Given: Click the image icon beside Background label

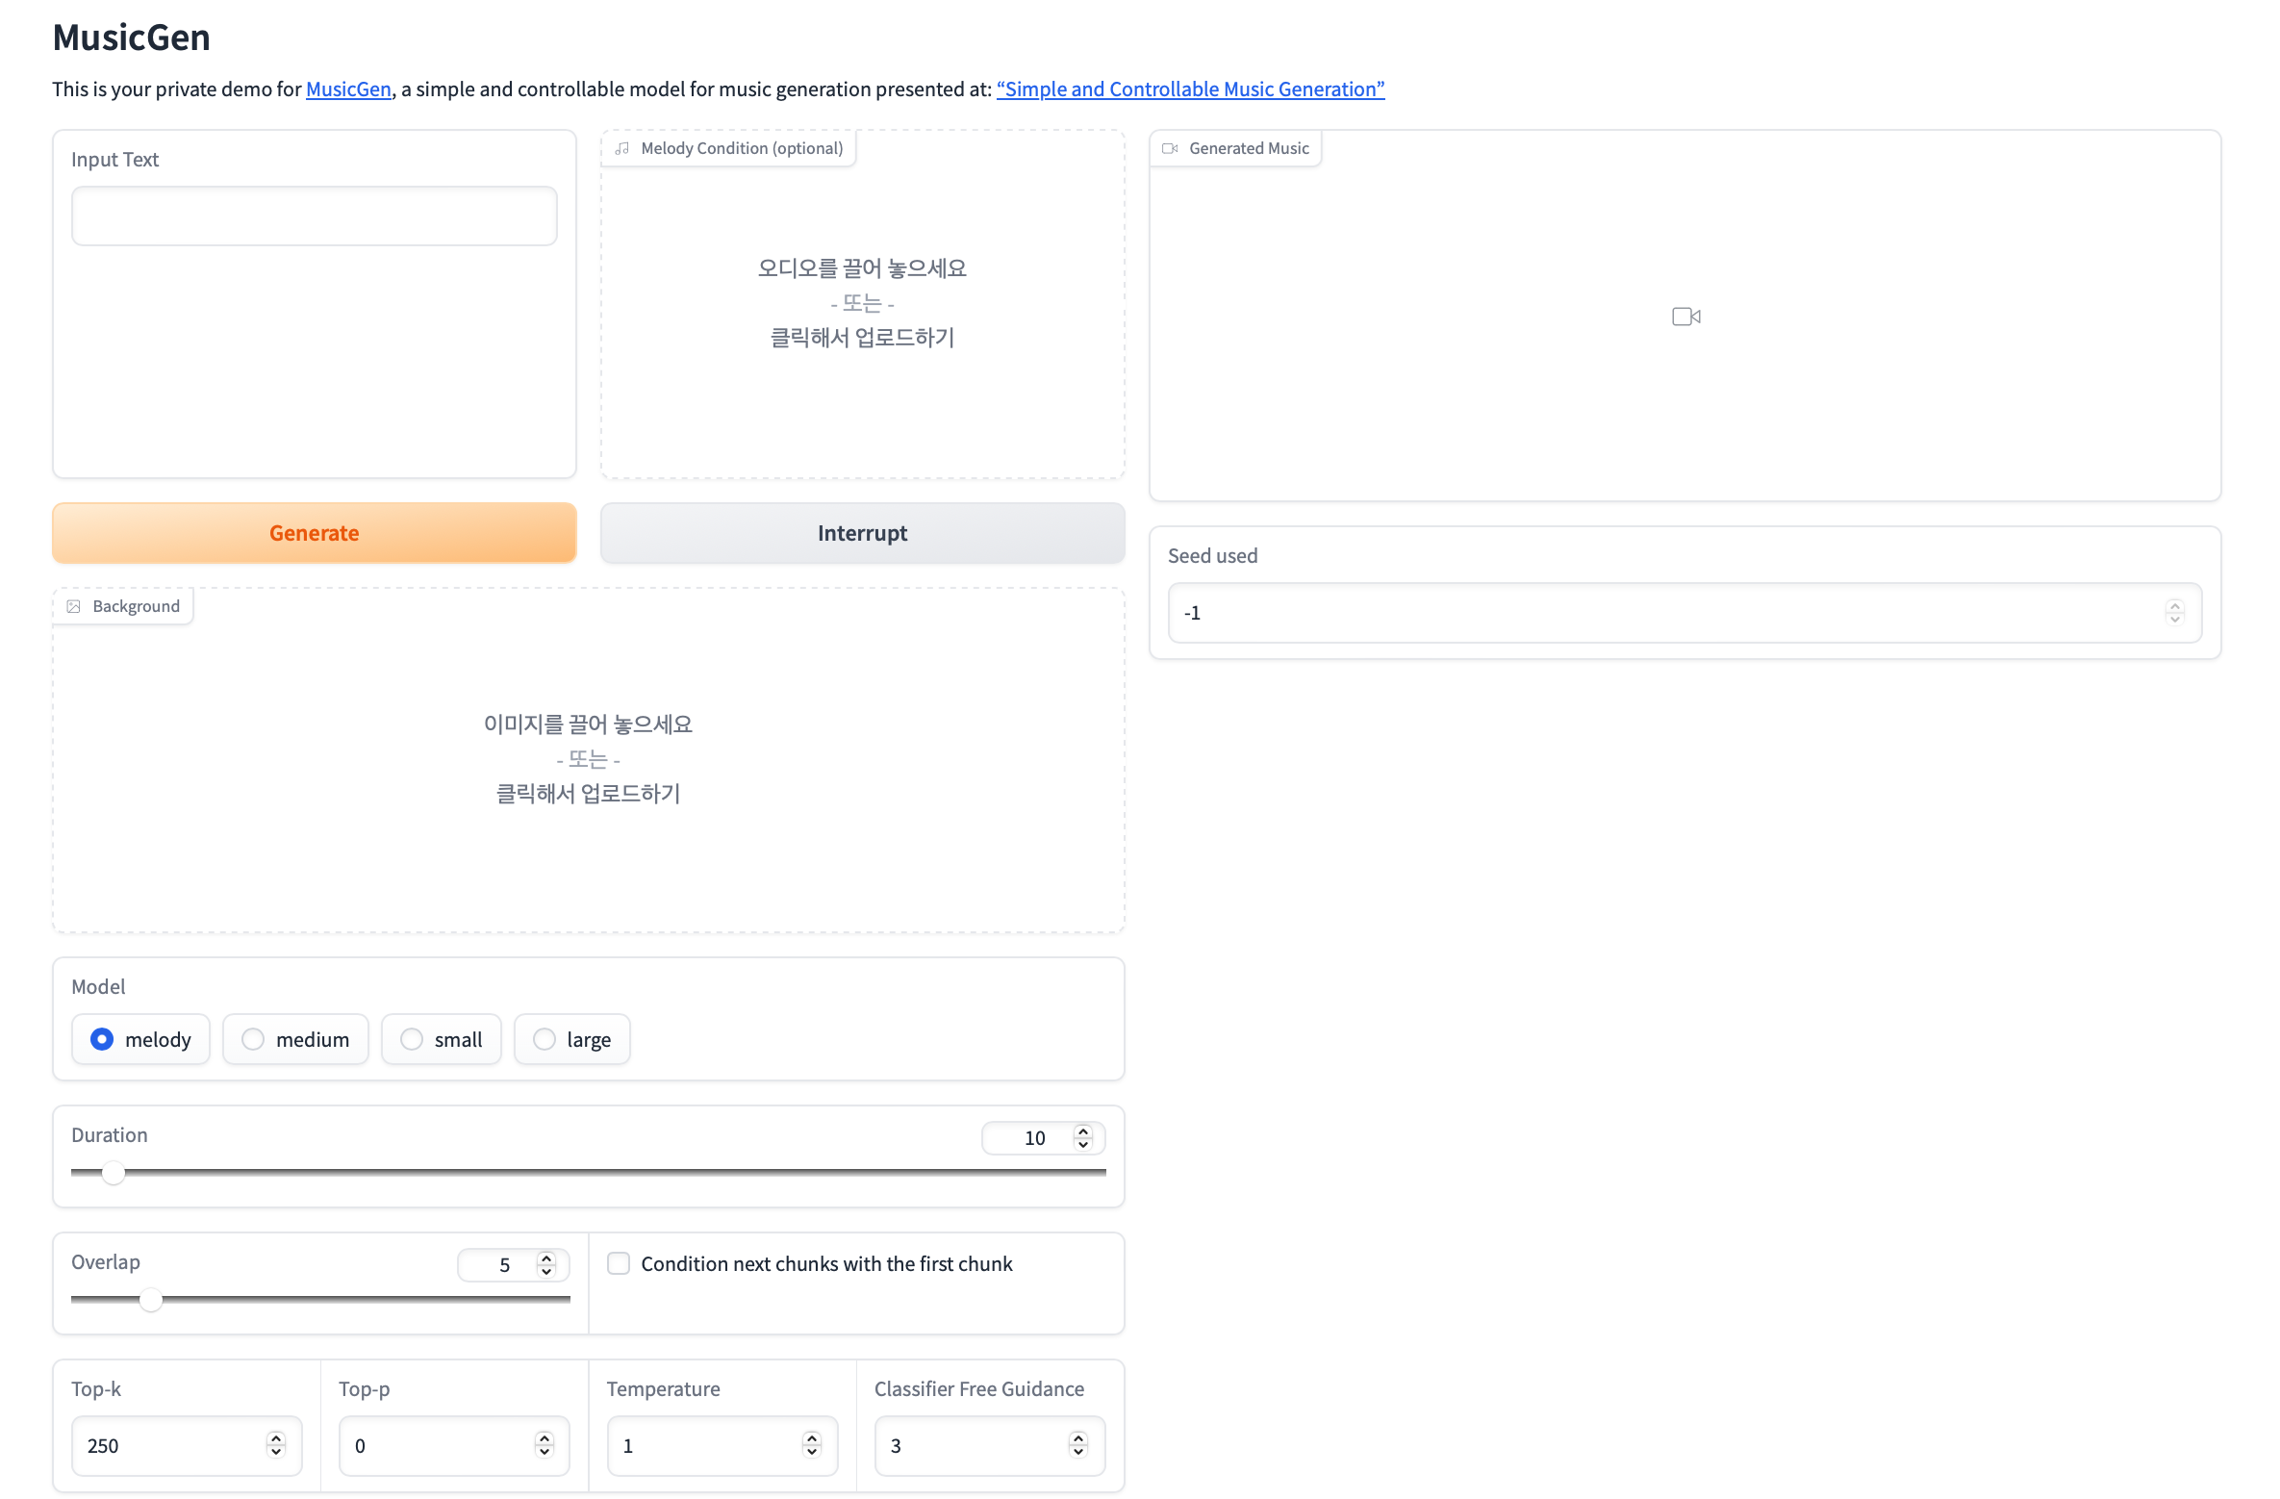Looking at the screenshot, I should (73, 606).
